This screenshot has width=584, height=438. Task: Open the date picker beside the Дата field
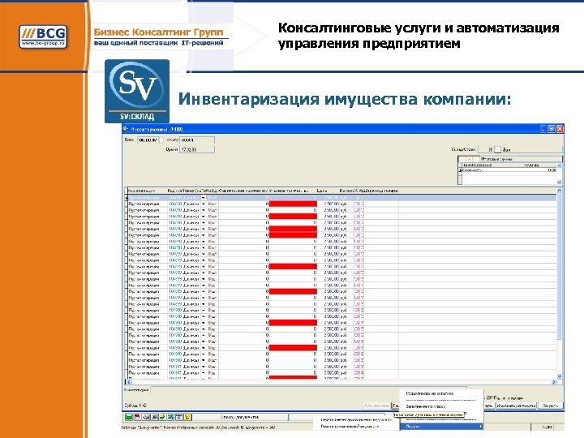point(161,140)
